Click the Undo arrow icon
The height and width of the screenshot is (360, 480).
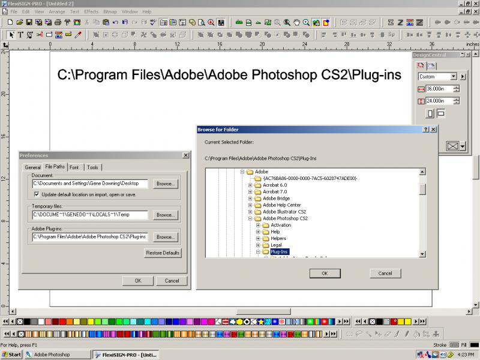(x=115, y=22)
